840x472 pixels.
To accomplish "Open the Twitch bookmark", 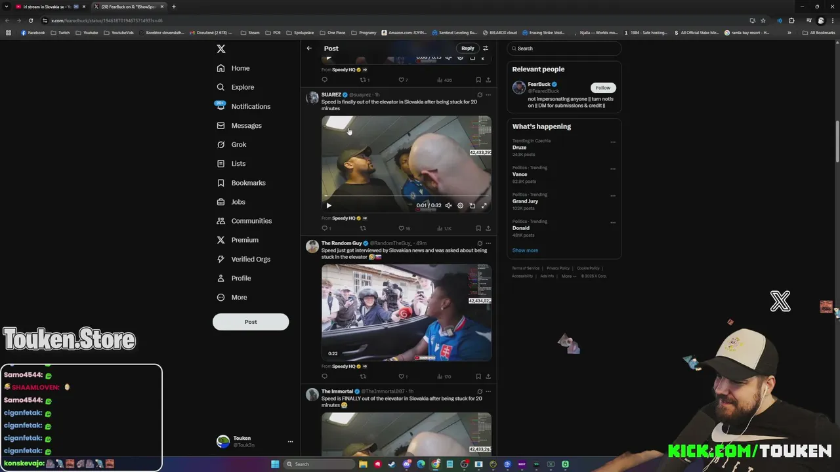I will tap(60, 33).
